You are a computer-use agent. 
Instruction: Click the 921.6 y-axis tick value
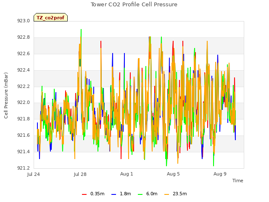click(24, 136)
